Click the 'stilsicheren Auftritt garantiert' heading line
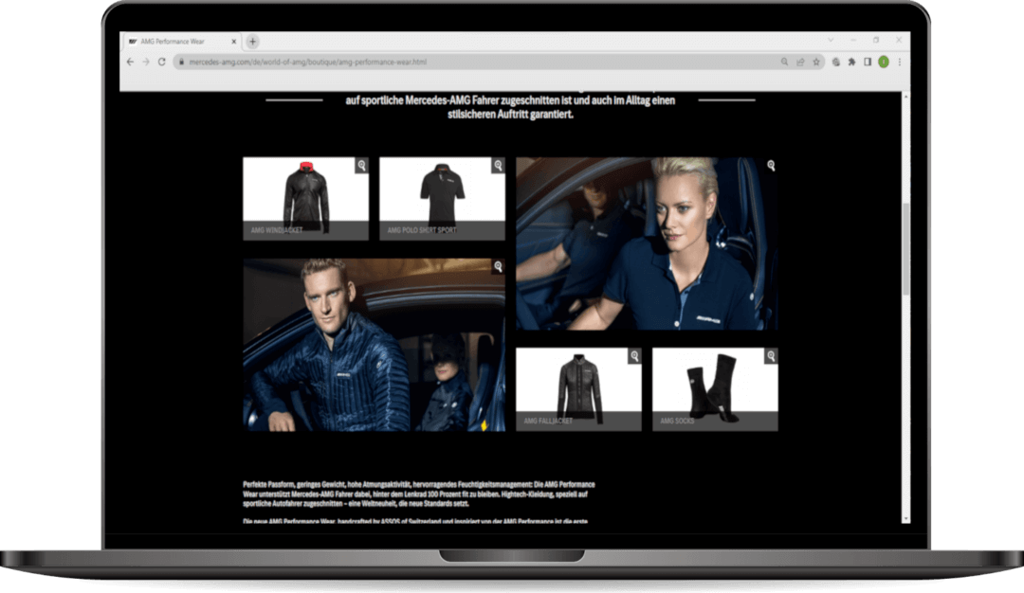Image resolution: width=1024 pixels, height=593 pixels. point(511,115)
